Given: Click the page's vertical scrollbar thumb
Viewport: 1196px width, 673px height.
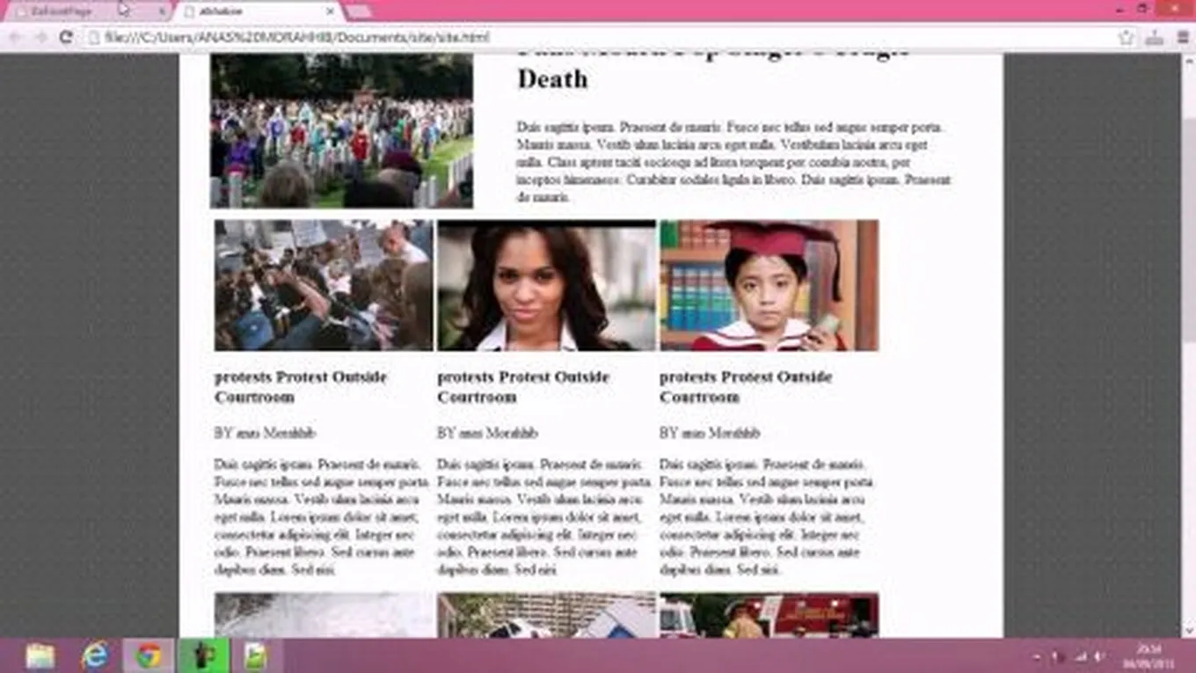Looking at the screenshot, I should 1187,229.
